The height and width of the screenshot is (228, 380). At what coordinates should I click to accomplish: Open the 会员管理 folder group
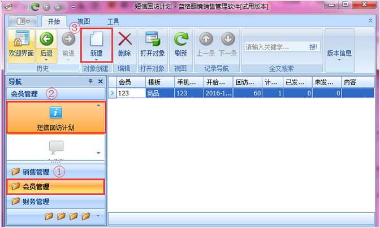tap(56, 186)
